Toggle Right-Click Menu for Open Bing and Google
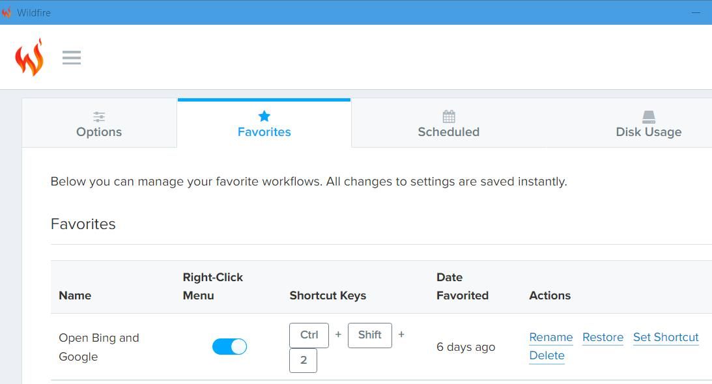Image resolution: width=712 pixels, height=384 pixels. click(x=229, y=347)
